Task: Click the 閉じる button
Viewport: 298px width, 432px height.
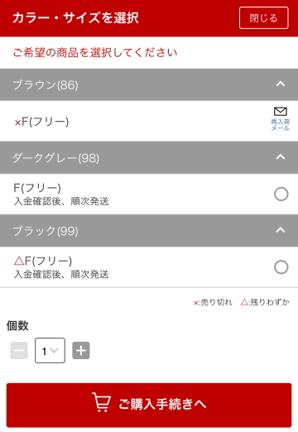Action: point(264,18)
